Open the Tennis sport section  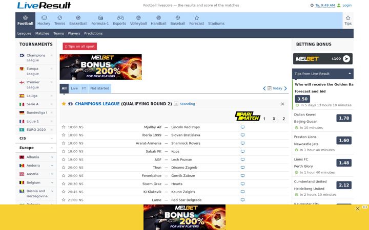[x=59, y=20]
